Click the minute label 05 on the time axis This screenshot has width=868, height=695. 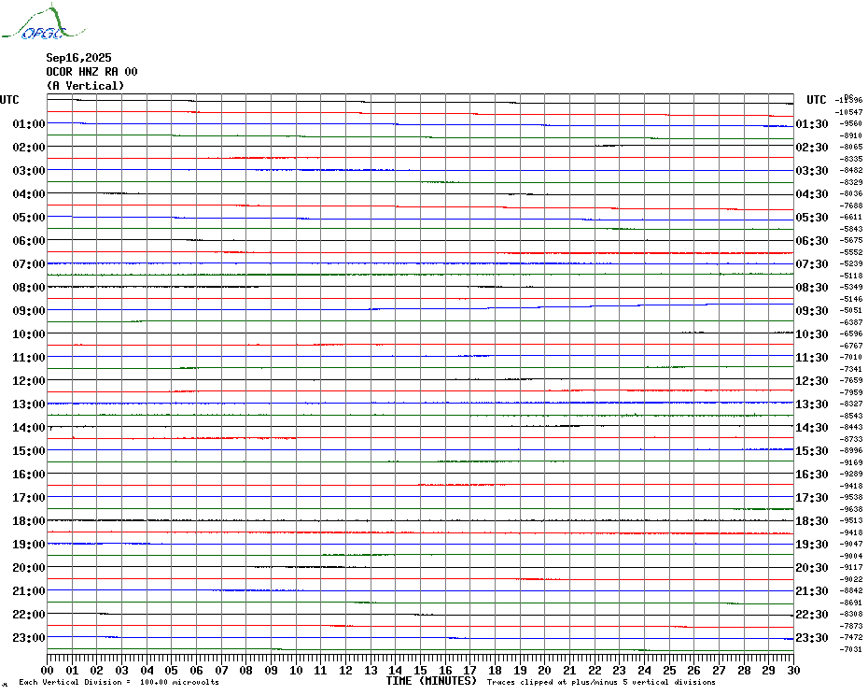tap(172, 670)
